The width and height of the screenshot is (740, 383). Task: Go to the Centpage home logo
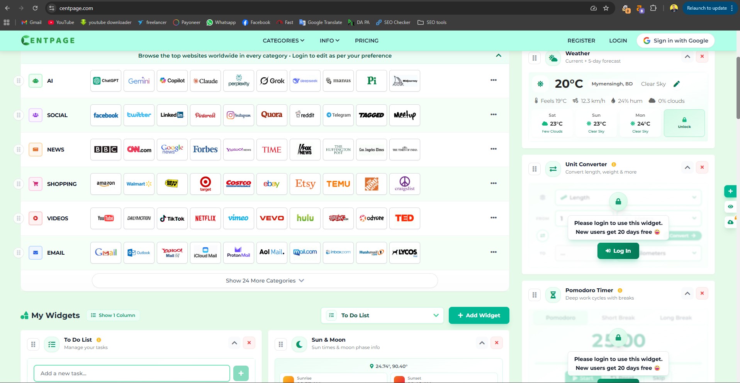(x=48, y=40)
